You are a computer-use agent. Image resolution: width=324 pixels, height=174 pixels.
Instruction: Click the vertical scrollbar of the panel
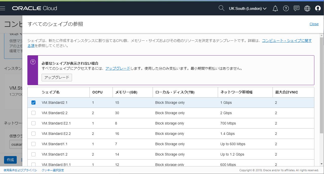pyautogui.click(x=322, y=85)
